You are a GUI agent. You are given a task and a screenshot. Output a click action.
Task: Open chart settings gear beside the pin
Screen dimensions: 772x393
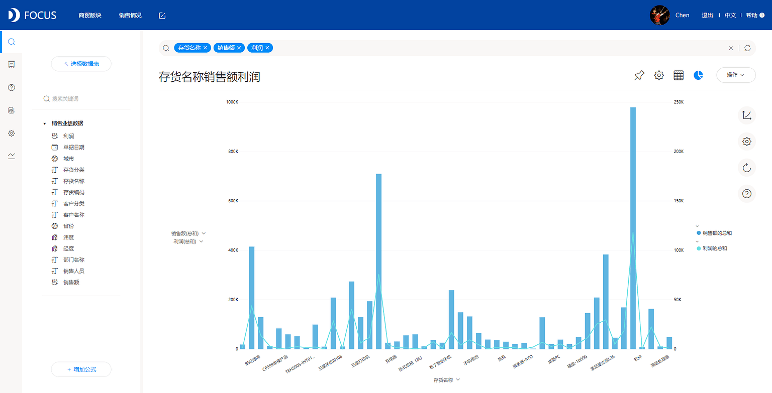[659, 75]
